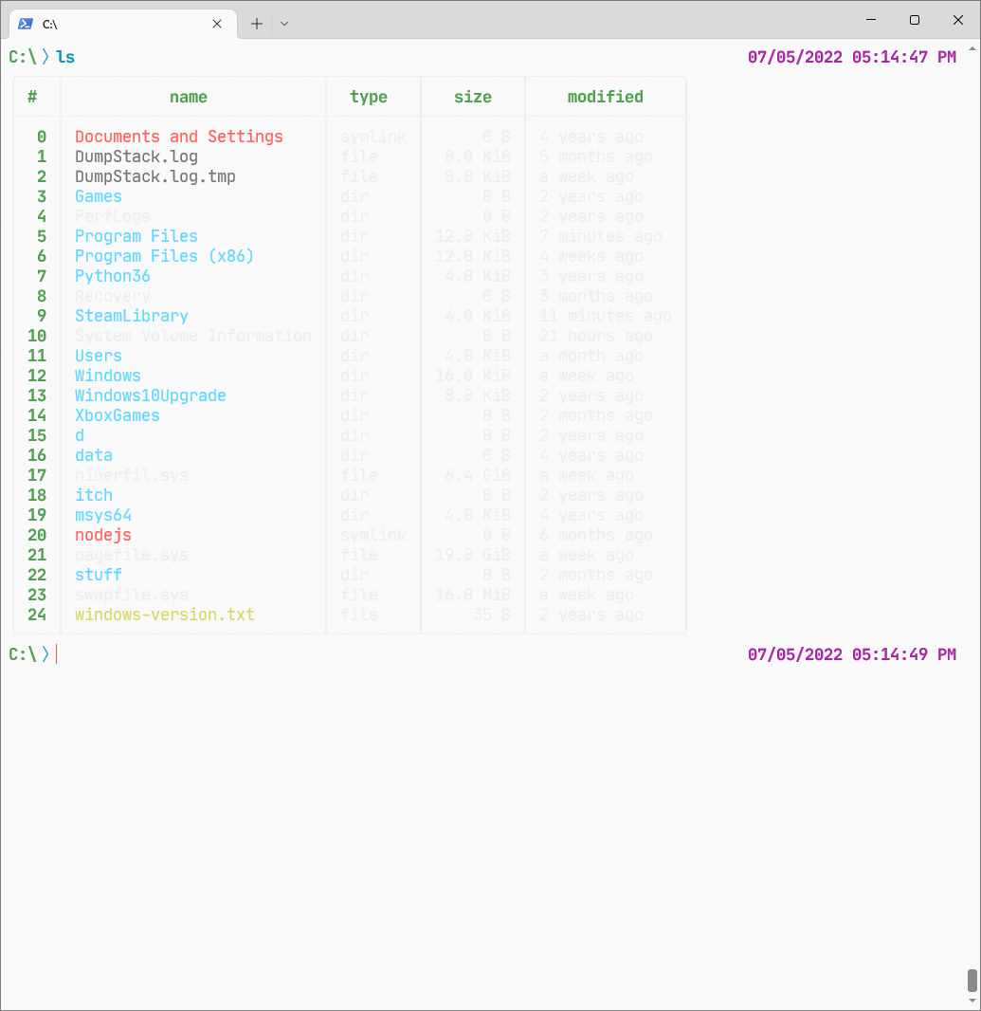Click the DumpStack.log file name

tap(136, 156)
